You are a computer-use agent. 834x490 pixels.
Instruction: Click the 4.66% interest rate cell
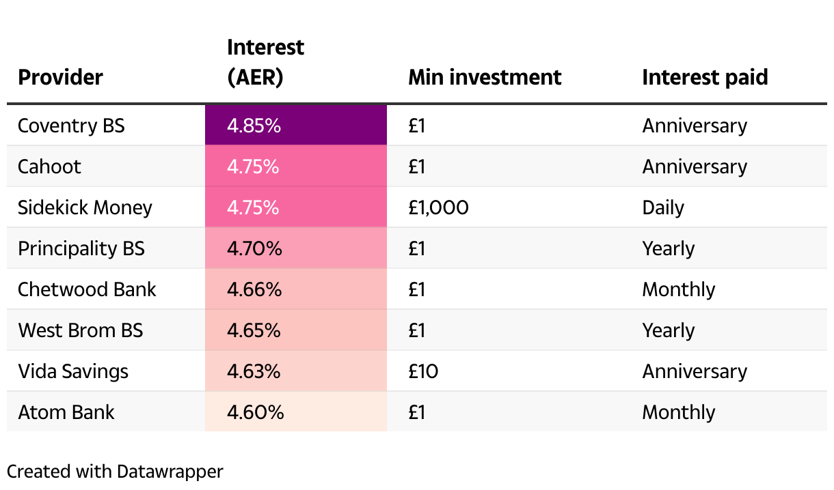coord(295,289)
